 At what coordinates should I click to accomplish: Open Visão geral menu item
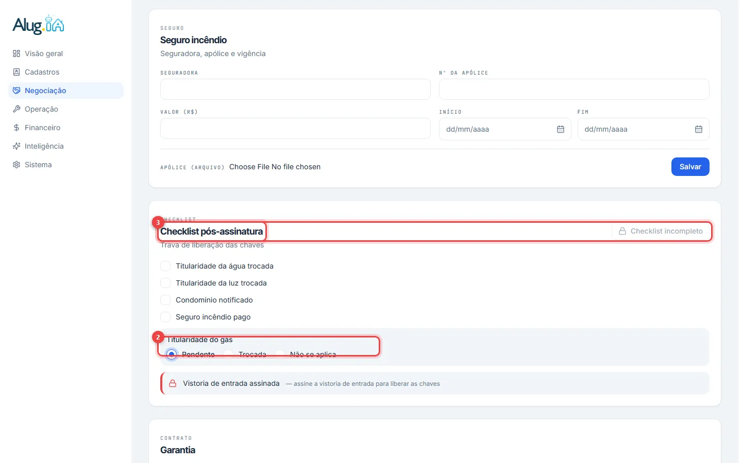pyautogui.click(x=66, y=54)
